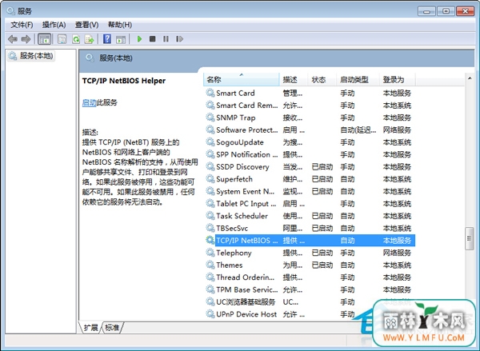Image resolution: width=480 pixels, height=351 pixels.
Task: Click the TCP/IP NetBIOS Helper heading
Action: click(124, 81)
